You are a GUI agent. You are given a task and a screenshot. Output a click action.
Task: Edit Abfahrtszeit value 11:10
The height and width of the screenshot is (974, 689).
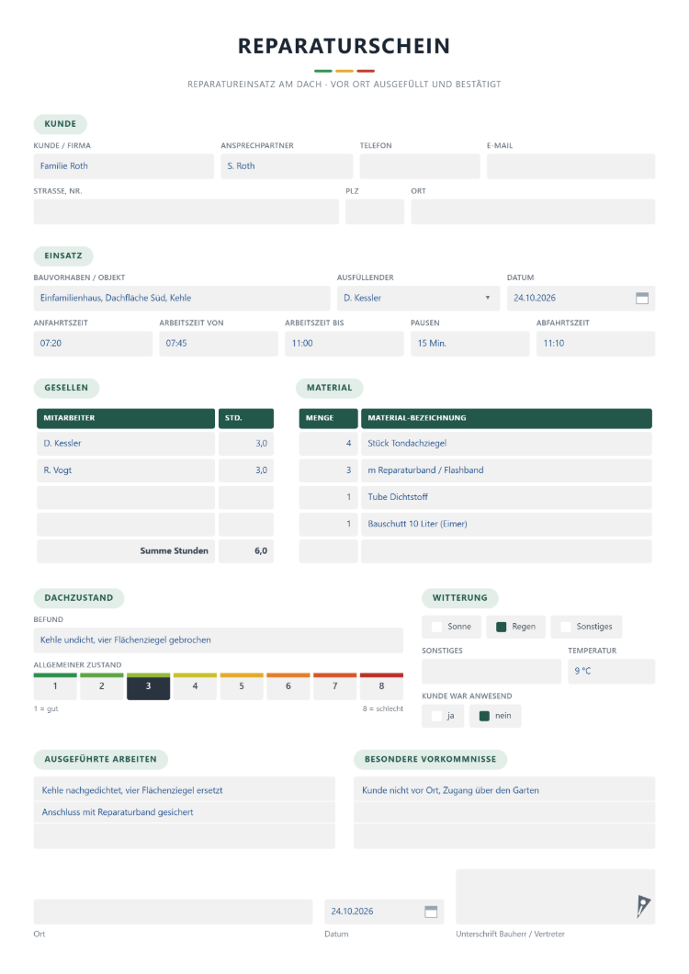[x=596, y=344]
